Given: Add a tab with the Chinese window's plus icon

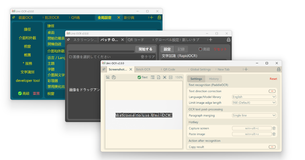Looking at the screenshot, I should click(x=151, y=17).
